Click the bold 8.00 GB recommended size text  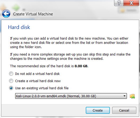(82, 66)
